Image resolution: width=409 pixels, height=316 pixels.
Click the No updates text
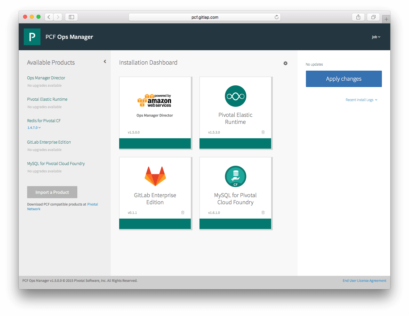[314, 64]
